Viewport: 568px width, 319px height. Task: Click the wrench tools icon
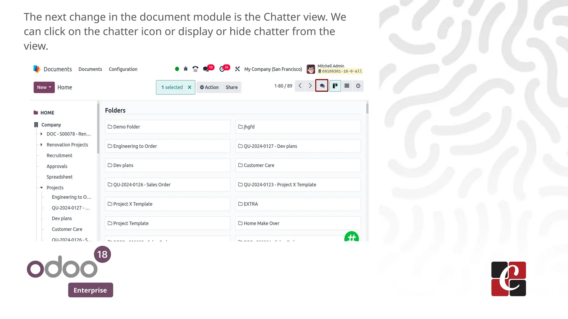(237, 69)
